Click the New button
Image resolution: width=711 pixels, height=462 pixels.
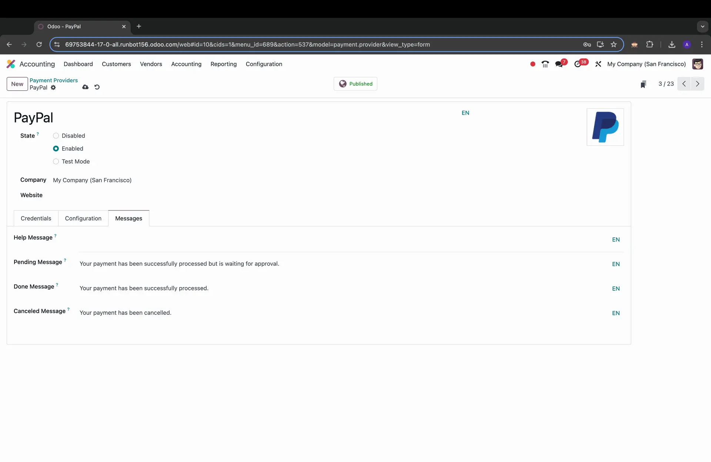[x=17, y=84]
